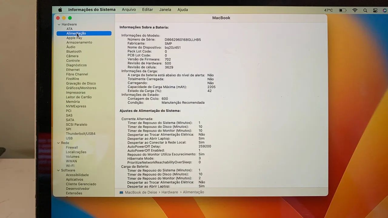This screenshot has width=388, height=218.
Task: Select Gráficos/Monitores in the sidebar
Action: click(x=81, y=88)
